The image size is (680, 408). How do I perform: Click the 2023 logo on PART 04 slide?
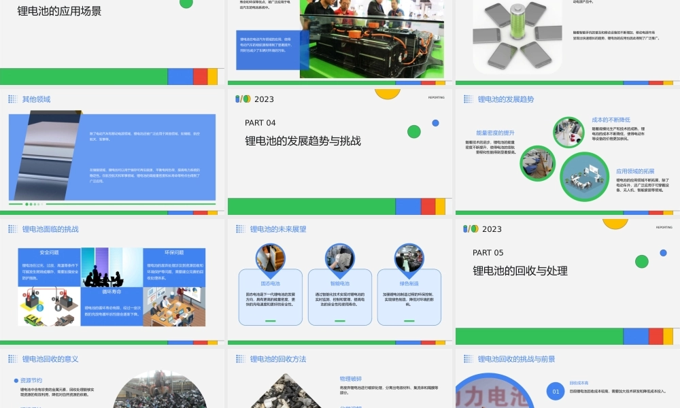click(255, 99)
